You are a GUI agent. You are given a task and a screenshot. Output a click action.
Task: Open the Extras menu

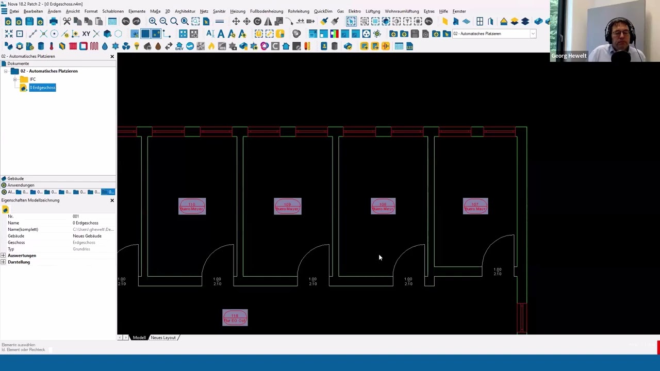tap(429, 11)
